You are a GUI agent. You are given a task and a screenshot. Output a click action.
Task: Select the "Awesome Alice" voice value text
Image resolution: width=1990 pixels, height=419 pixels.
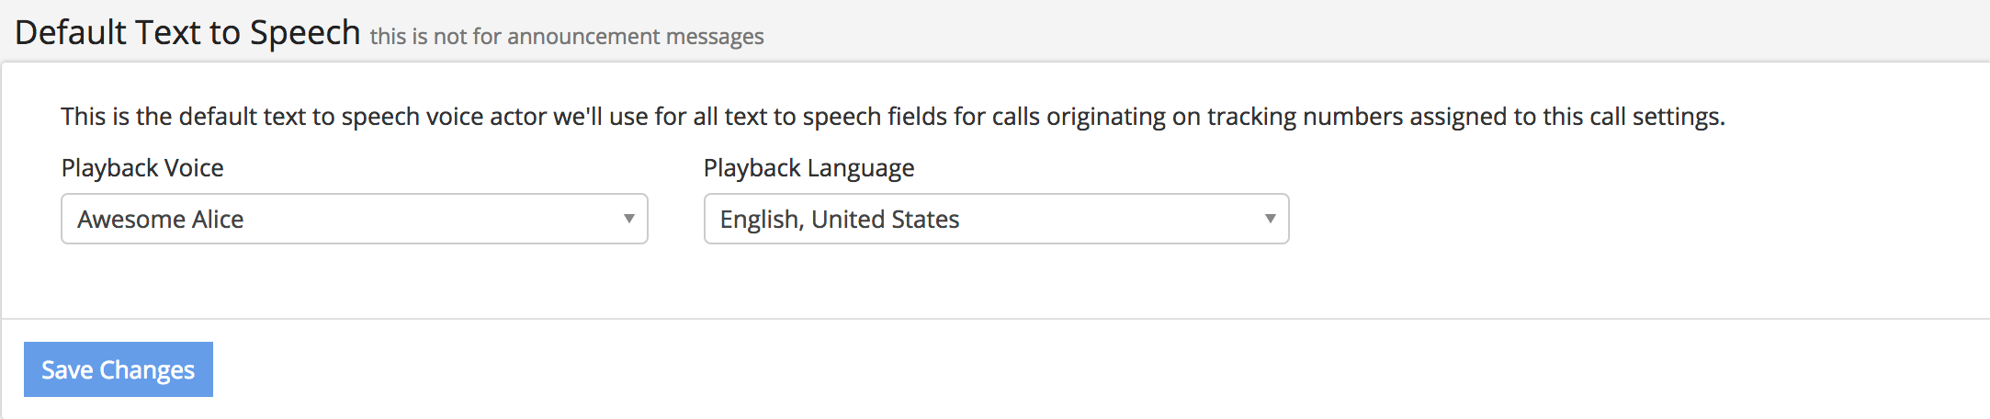pyautogui.click(x=161, y=220)
